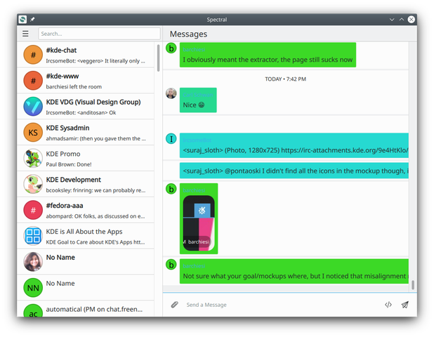Click the send paper plane icon
Screen dimensions: 434x337
click(405, 305)
